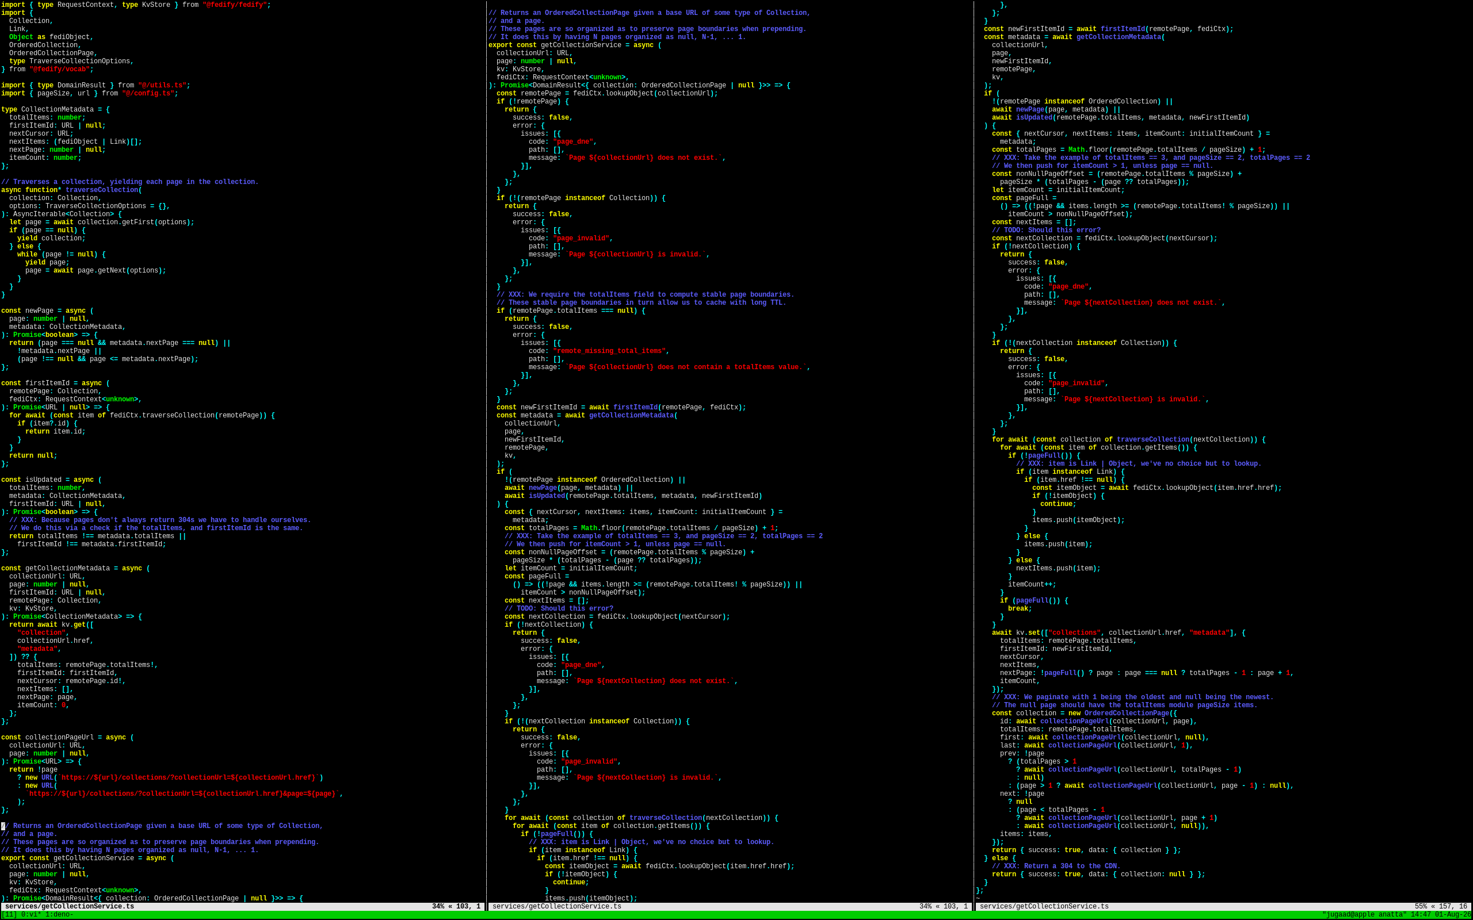Click 'first: await collectionPageUrl(collectionUrl, null),' line
This screenshot has width=1473, height=920.
tap(1104, 738)
